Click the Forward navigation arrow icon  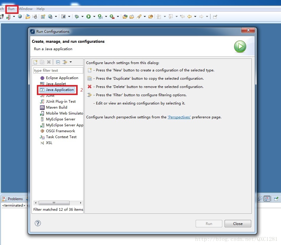tap(201, 17)
